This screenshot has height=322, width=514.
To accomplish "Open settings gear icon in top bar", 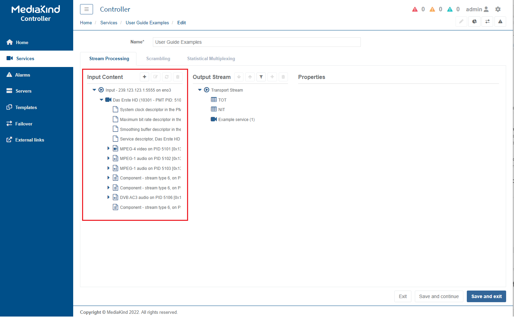I will [498, 9].
